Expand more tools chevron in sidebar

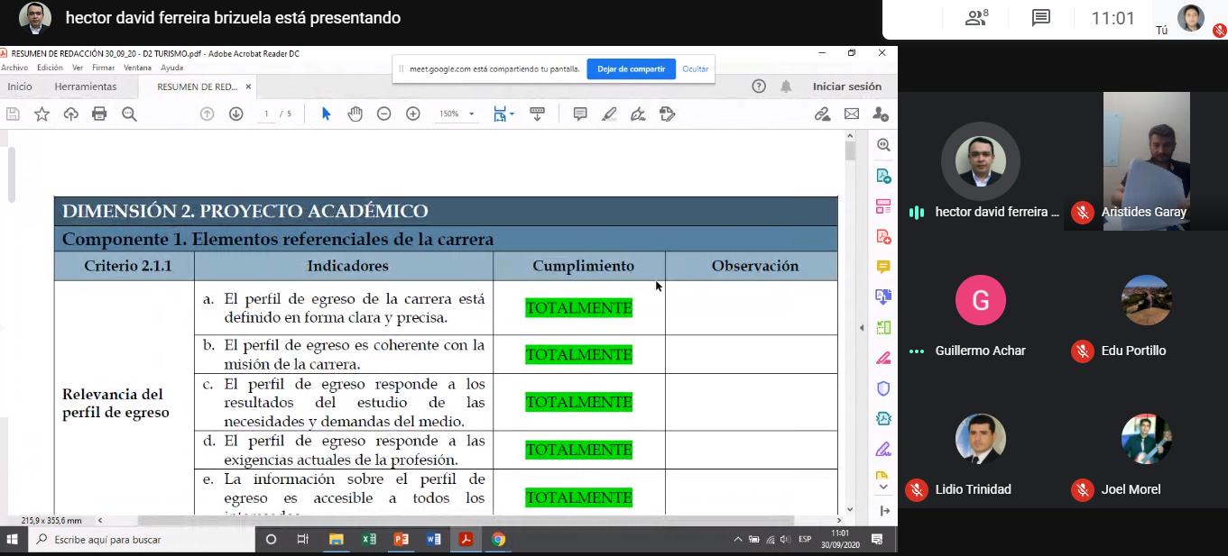click(883, 488)
